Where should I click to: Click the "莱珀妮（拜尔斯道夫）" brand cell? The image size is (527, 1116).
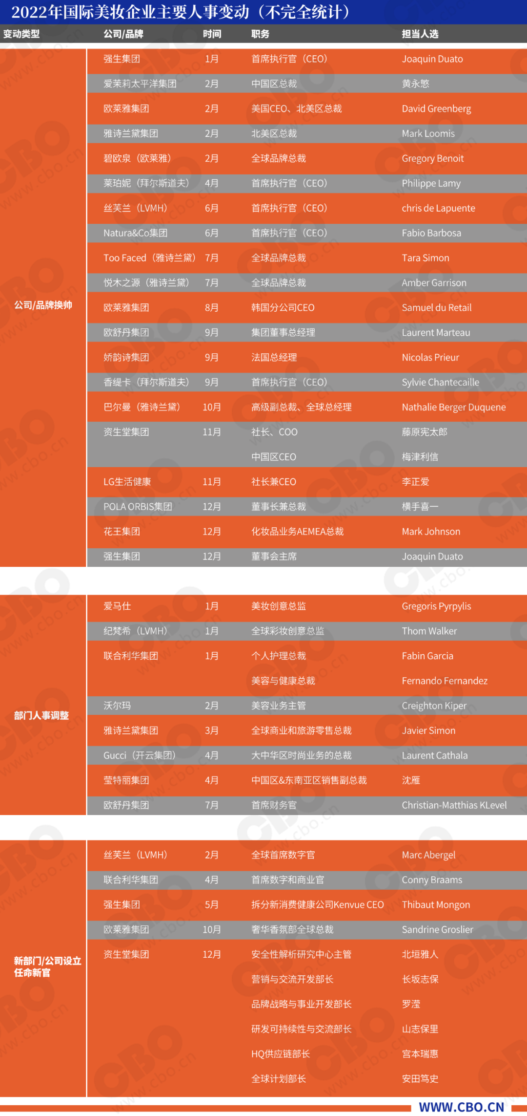pyautogui.click(x=146, y=183)
